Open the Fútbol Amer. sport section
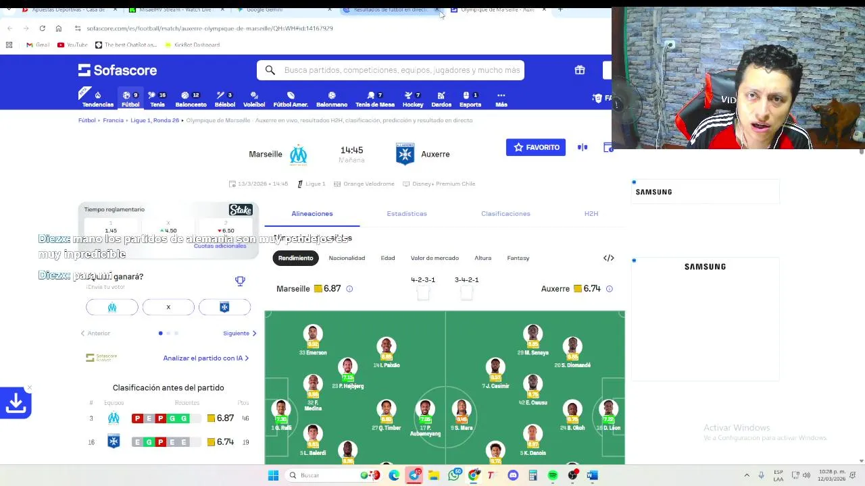This screenshot has width=865, height=486. 291,99
